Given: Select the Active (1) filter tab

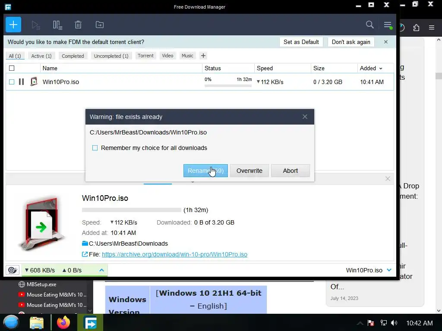Looking at the screenshot, I should coord(41,56).
